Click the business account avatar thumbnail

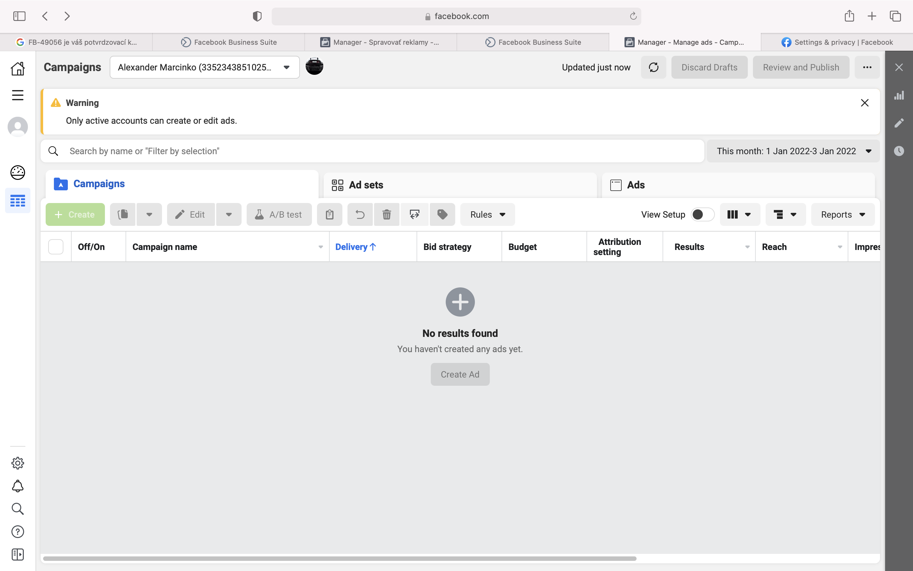pos(314,67)
